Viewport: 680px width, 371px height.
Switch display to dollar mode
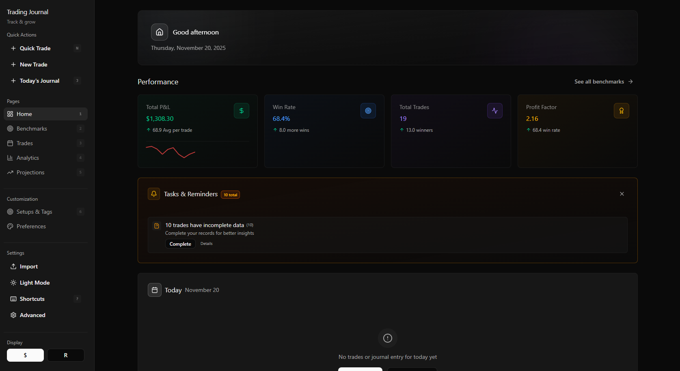coord(25,355)
